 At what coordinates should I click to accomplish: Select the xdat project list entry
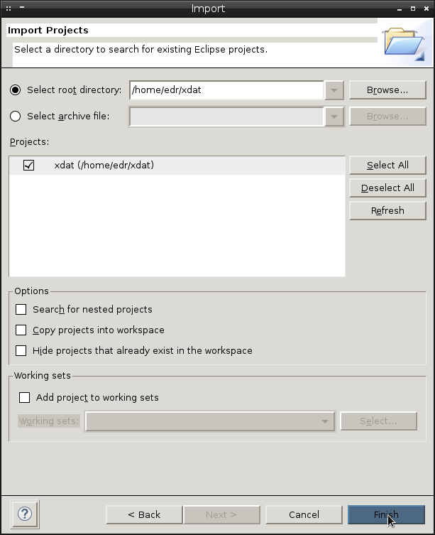coord(177,166)
